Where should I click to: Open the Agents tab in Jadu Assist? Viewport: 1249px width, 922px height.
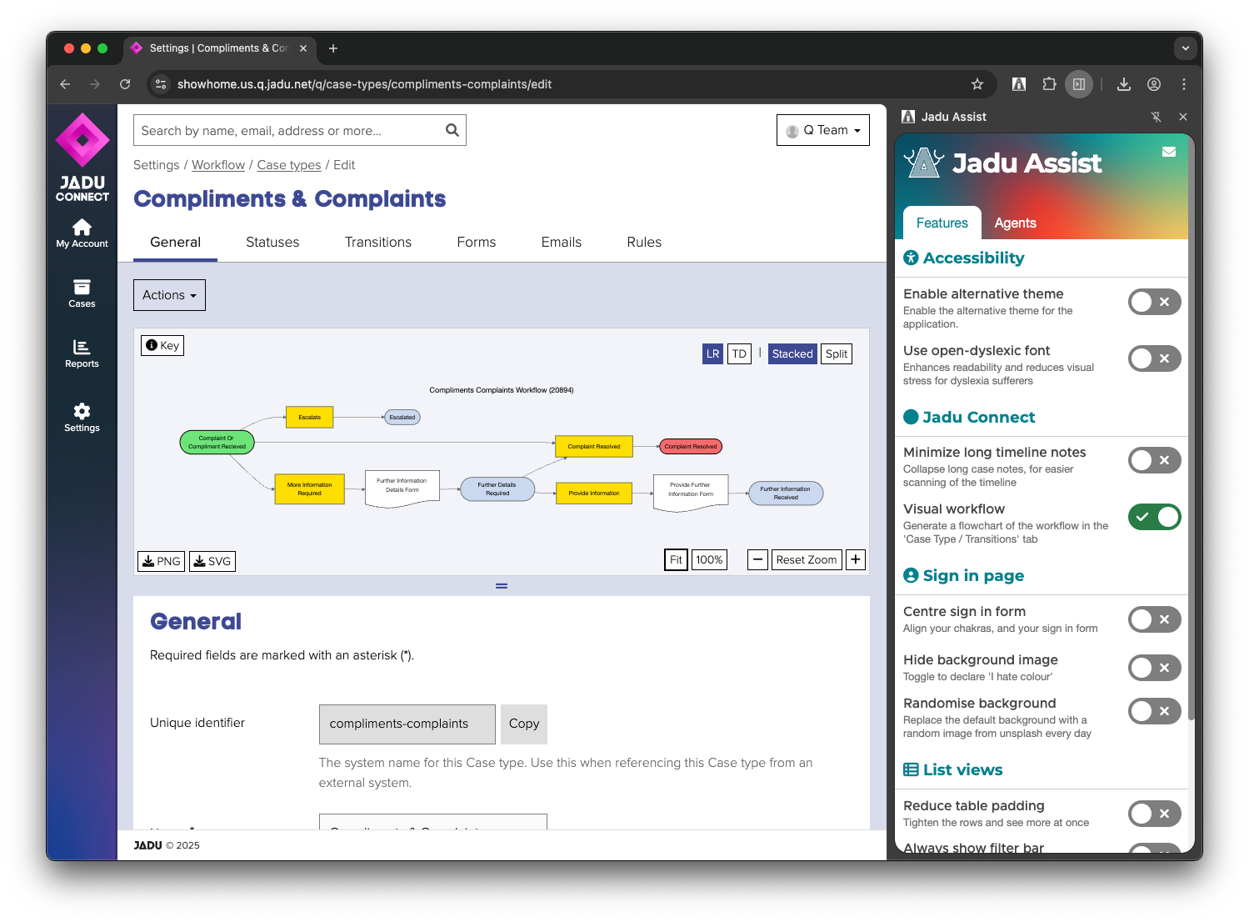(x=1015, y=223)
